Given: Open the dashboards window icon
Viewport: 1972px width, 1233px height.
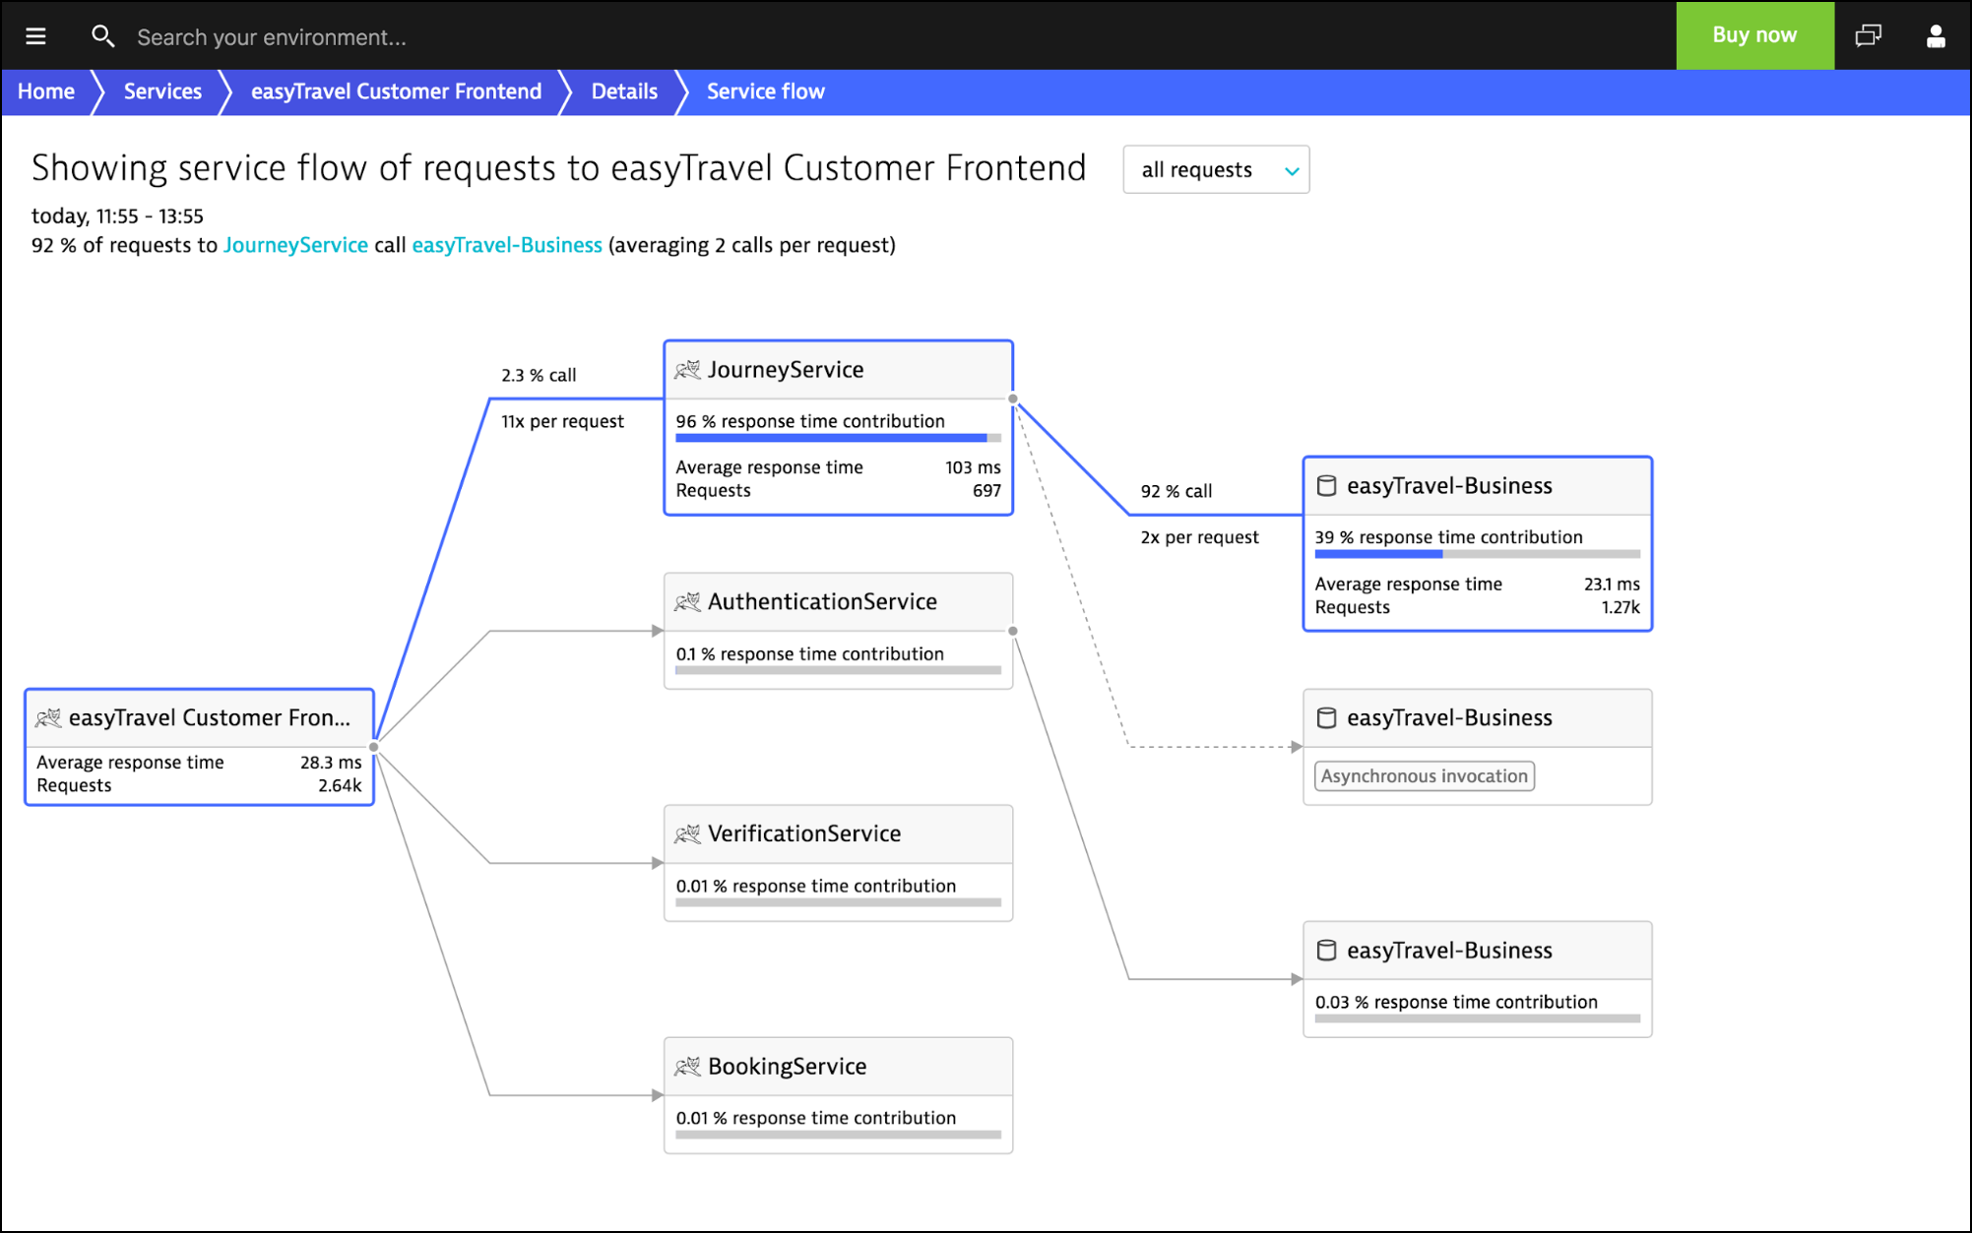Looking at the screenshot, I should pyautogui.click(x=1868, y=36).
